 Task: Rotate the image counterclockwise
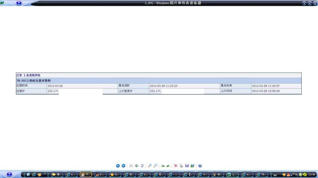click(168, 166)
